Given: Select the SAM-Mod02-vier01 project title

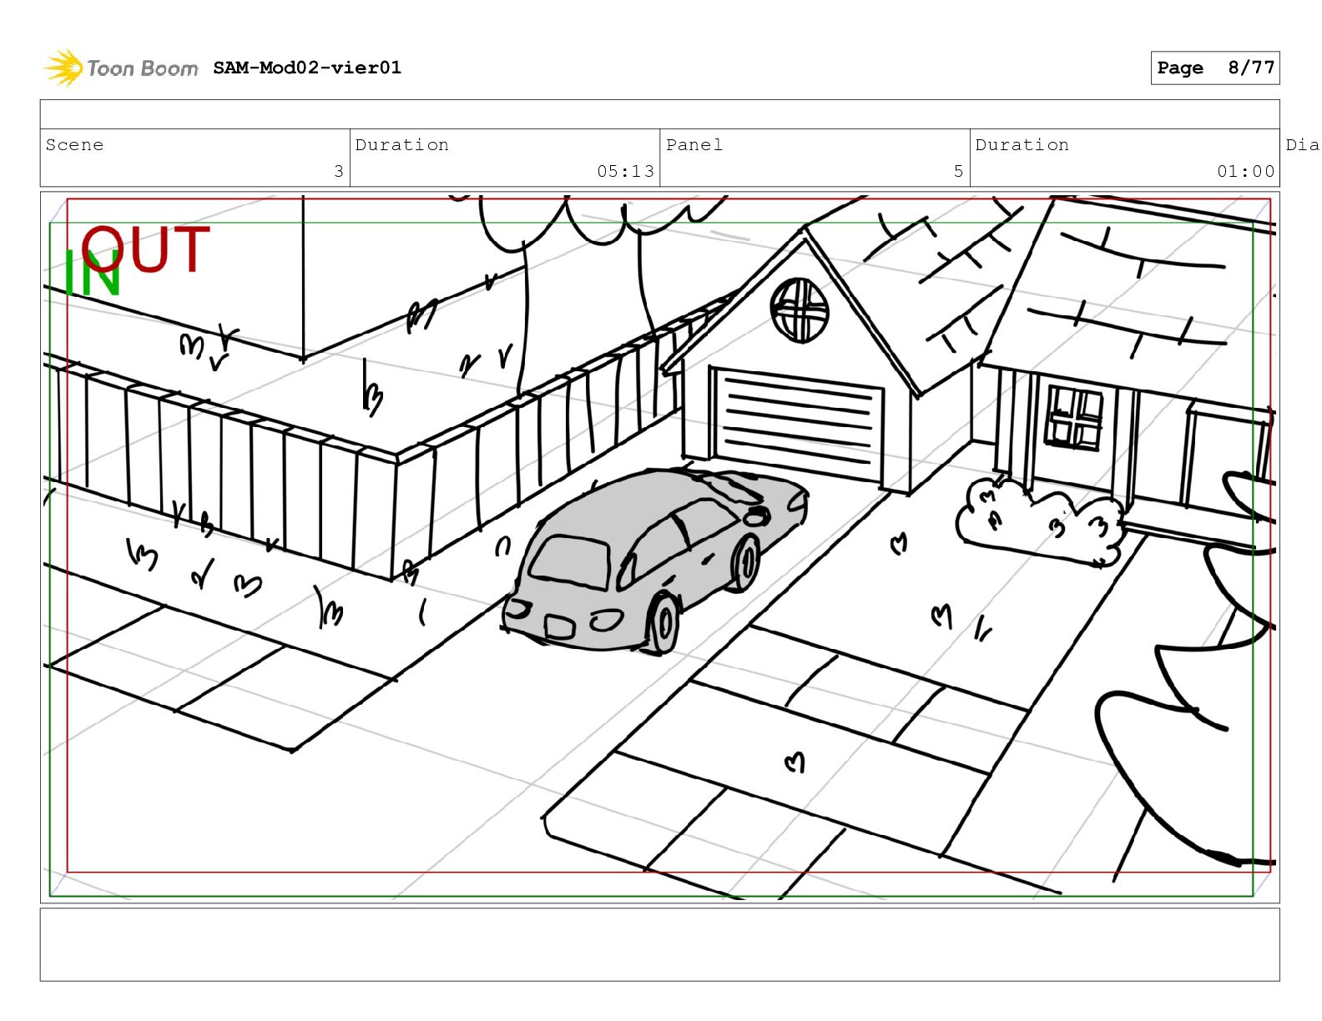Looking at the screenshot, I should [307, 68].
